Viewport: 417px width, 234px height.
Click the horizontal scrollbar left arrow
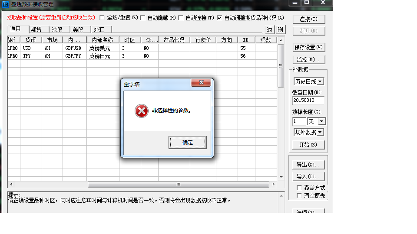(x=11, y=185)
